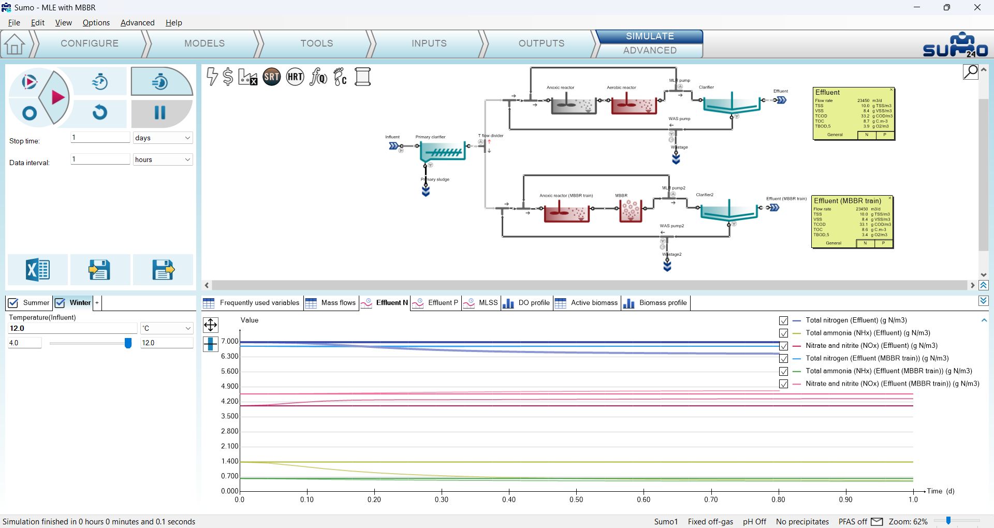Viewport: 994px width, 528px height.
Task: Switch to the DO profile tab
Action: click(x=527, y=303)
